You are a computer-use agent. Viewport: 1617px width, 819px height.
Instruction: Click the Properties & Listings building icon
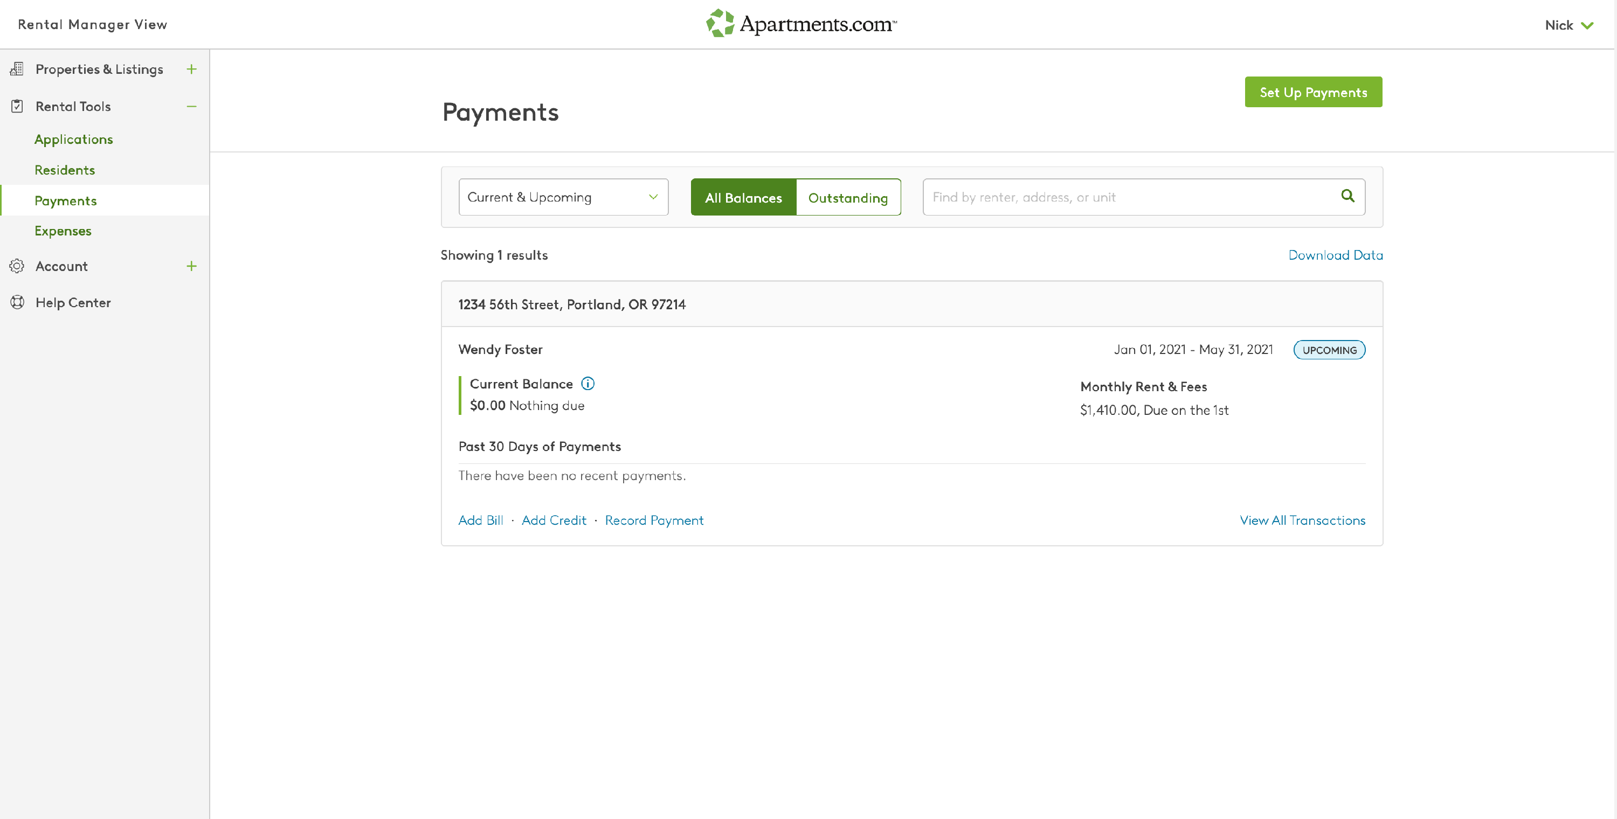(x=17, y=69)
